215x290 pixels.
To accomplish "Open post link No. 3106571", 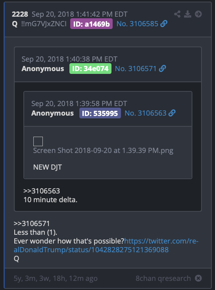I will tap(136, 69).
